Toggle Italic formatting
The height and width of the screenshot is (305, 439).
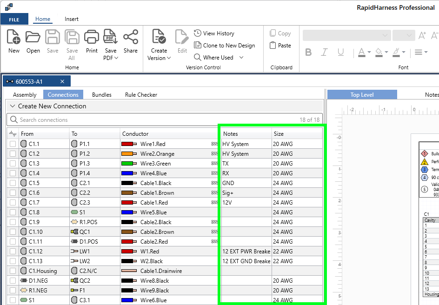pyautogui.click(x=324, y=52)
